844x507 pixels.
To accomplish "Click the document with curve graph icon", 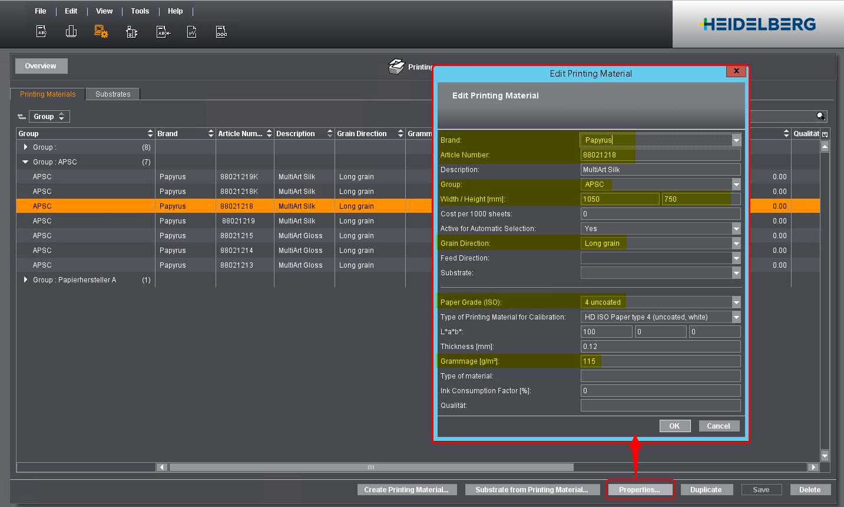I will point(191,32).
